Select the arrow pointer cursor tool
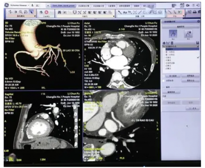 tap(31, 12)
